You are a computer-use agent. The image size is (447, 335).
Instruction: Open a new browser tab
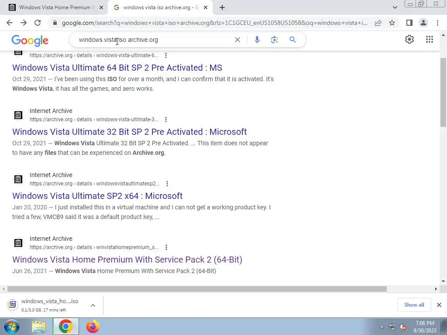222,7
